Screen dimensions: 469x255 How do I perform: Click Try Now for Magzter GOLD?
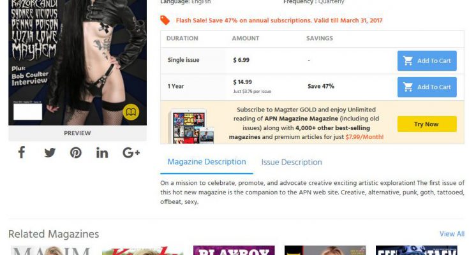coord(427,124)
